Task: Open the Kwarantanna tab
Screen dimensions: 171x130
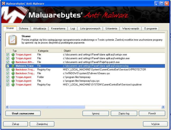Action: tap(58, 29)
